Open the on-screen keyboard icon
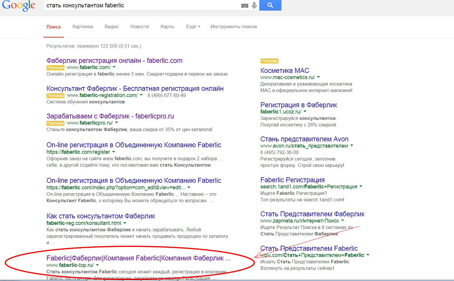This screenshot has height=281, width=454. [x=245, y=6]
